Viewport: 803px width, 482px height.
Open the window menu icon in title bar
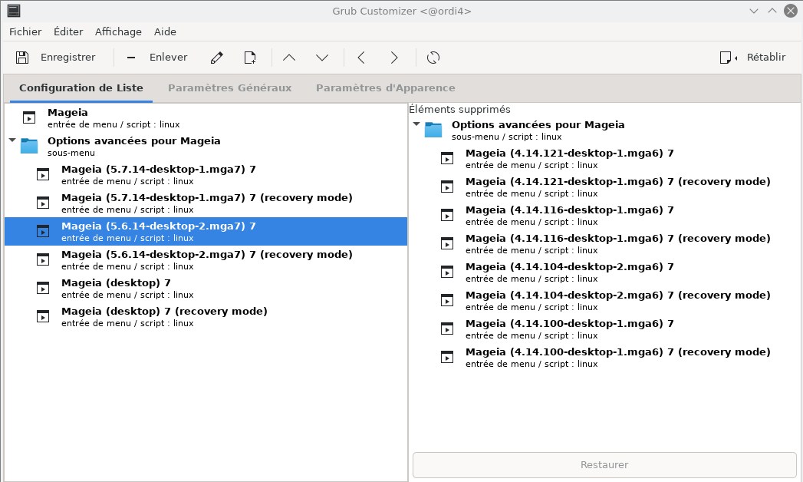point(14,10)
